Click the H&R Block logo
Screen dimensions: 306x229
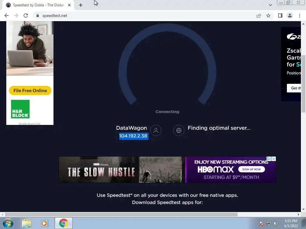(x=20, y=109)
